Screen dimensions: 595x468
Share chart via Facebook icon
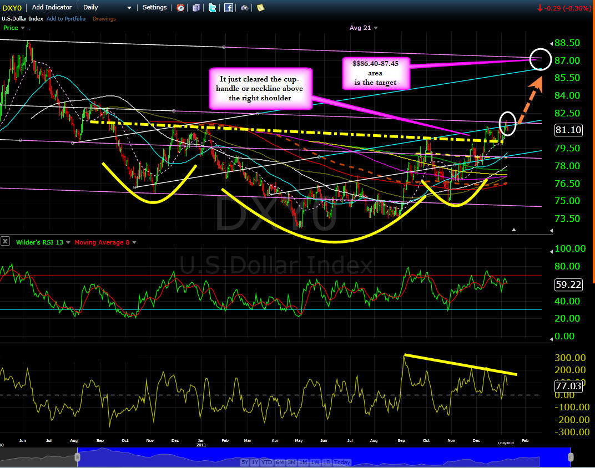(229, 8)
